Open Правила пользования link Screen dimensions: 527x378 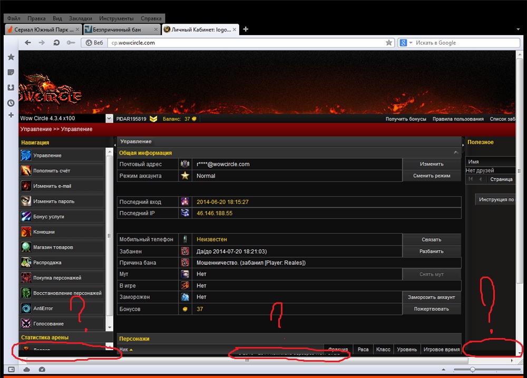458,119
